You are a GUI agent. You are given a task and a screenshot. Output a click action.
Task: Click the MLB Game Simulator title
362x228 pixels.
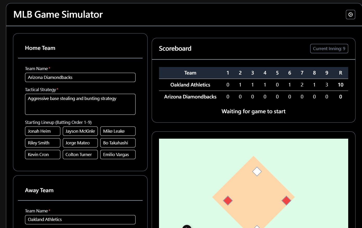coord(58,15)
